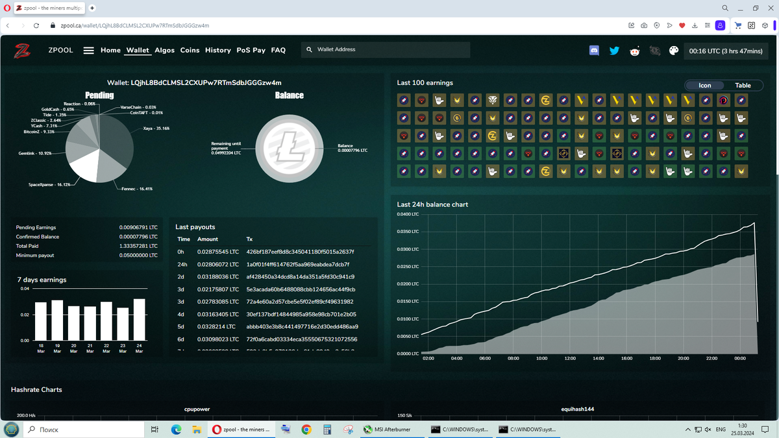
Task: Open transaction 5e3acada60b6488088cbb124656ac44f9cb
Action: click(301, 289)
